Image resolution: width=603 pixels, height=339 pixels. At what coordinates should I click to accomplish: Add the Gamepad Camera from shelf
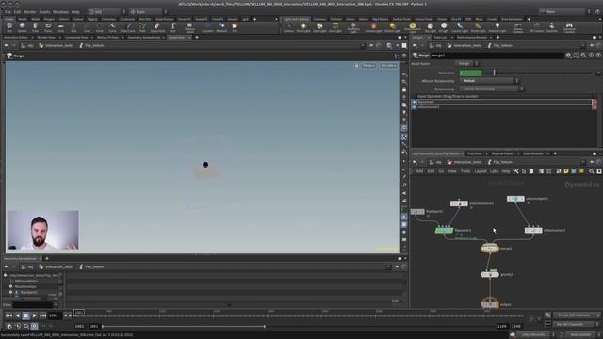569,27
